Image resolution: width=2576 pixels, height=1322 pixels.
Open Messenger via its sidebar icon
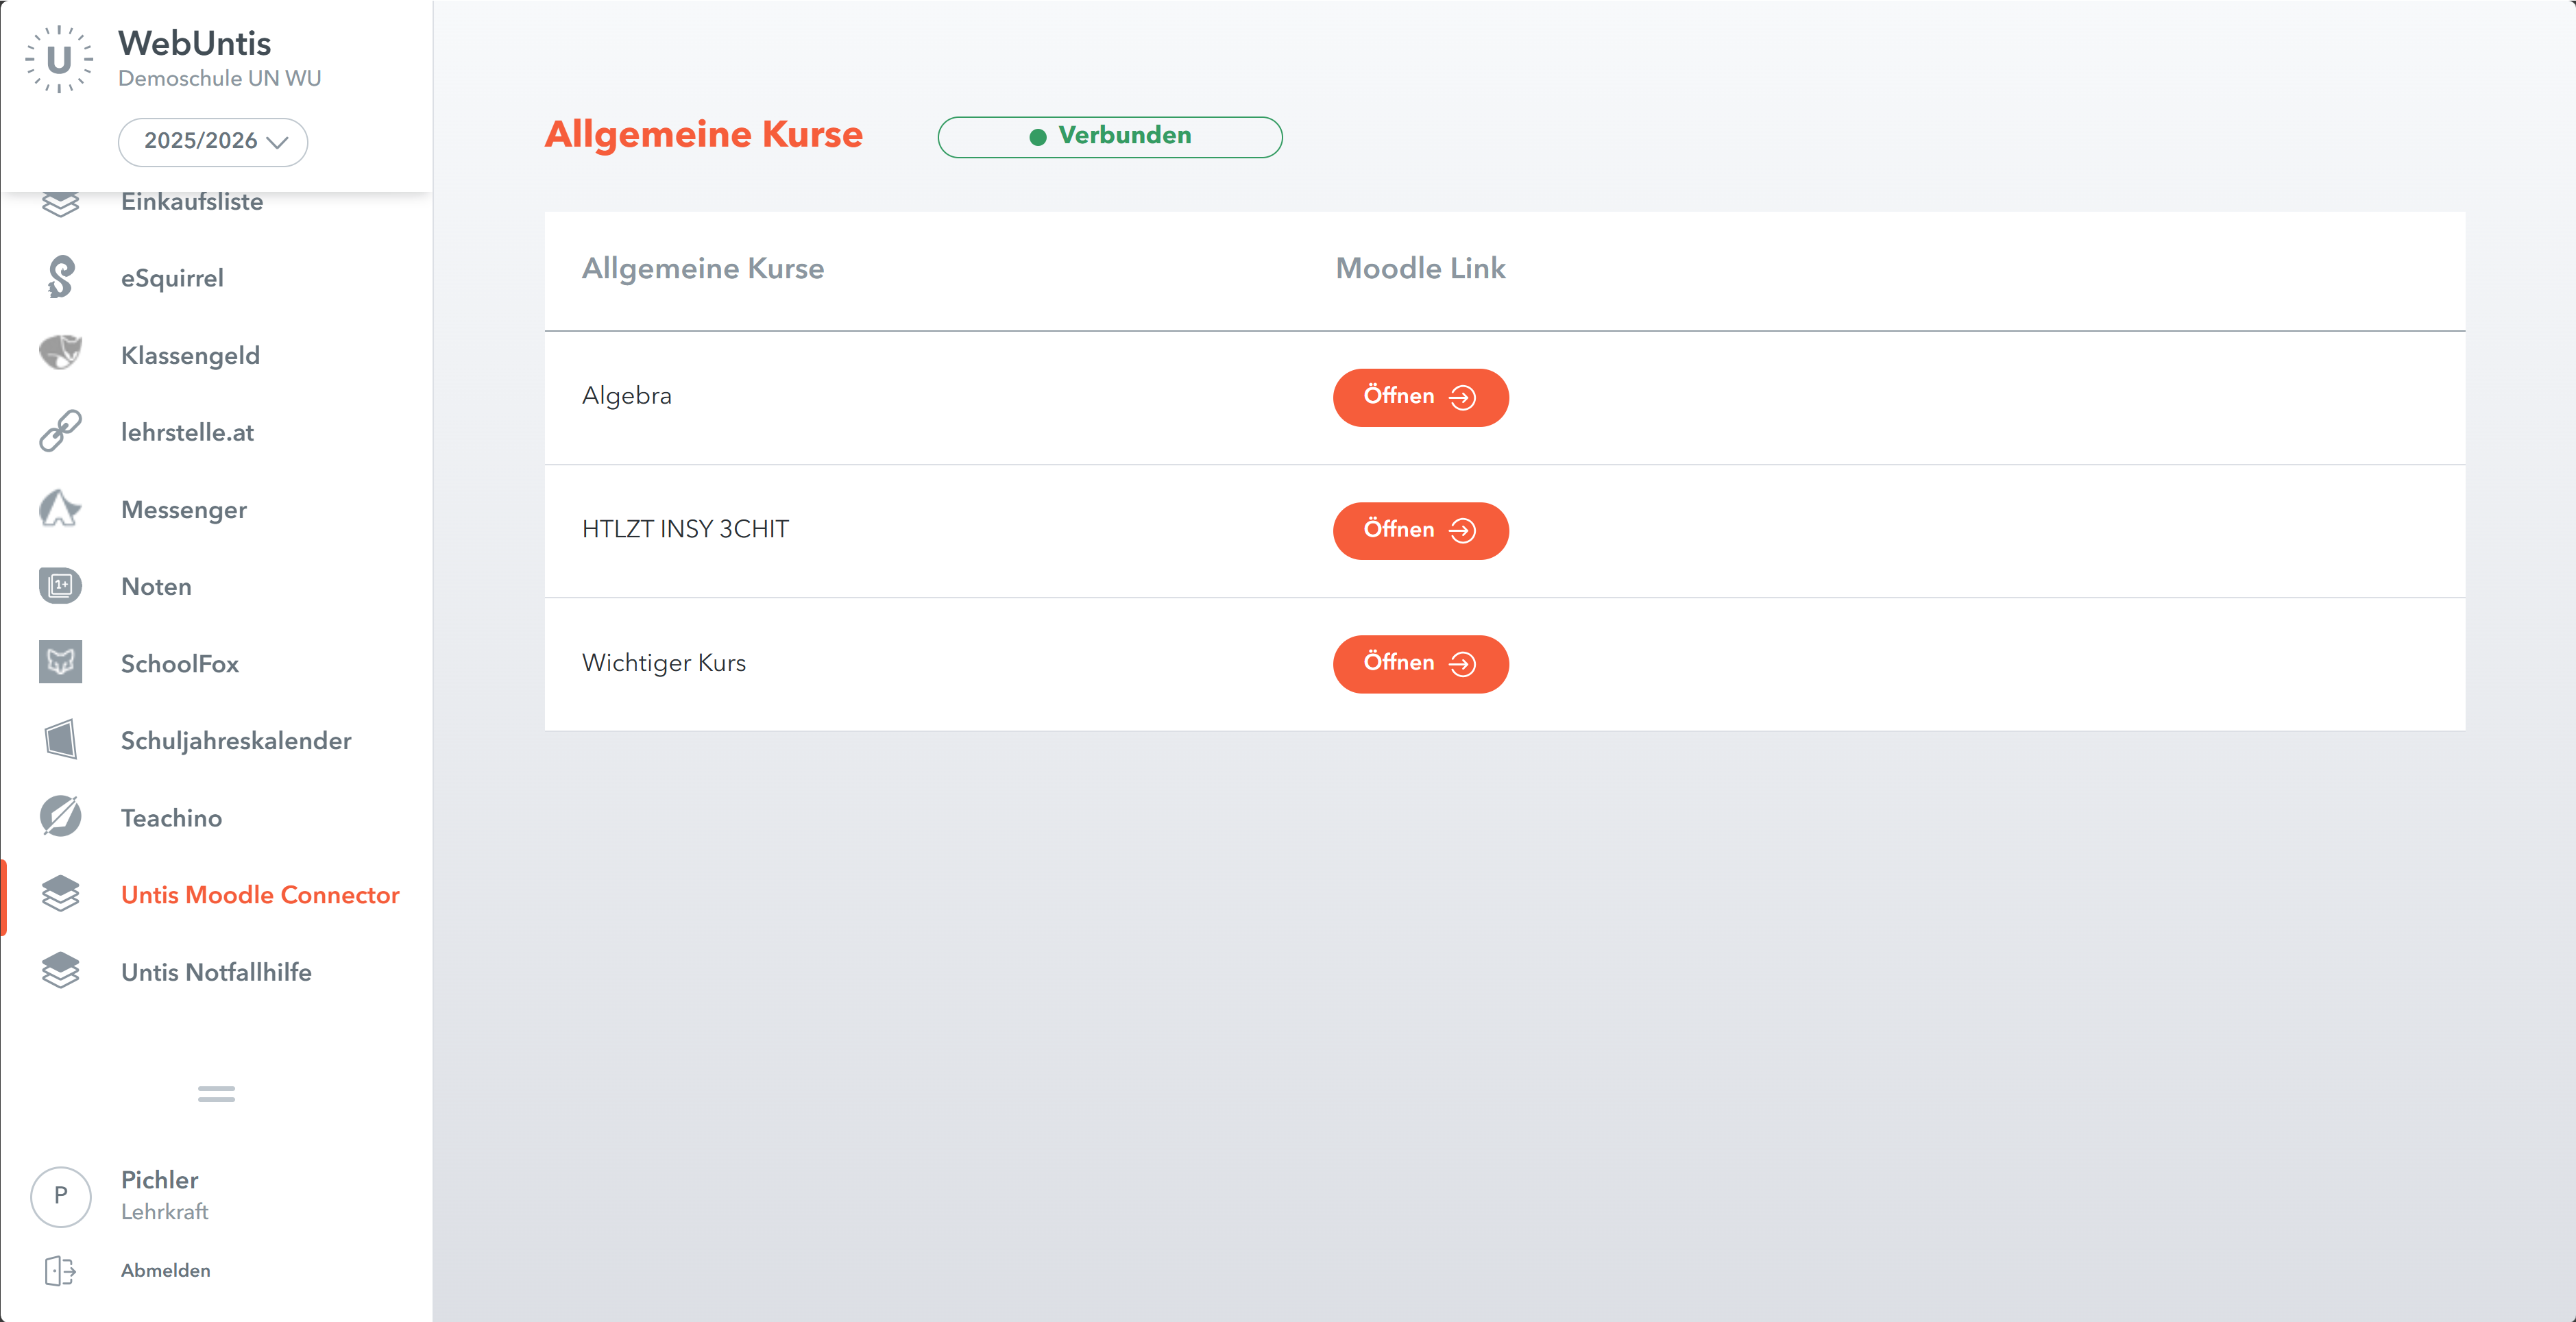[60, 509]
